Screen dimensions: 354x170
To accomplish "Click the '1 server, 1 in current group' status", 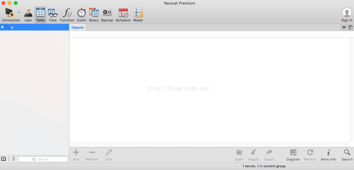I will coord(264,166).
